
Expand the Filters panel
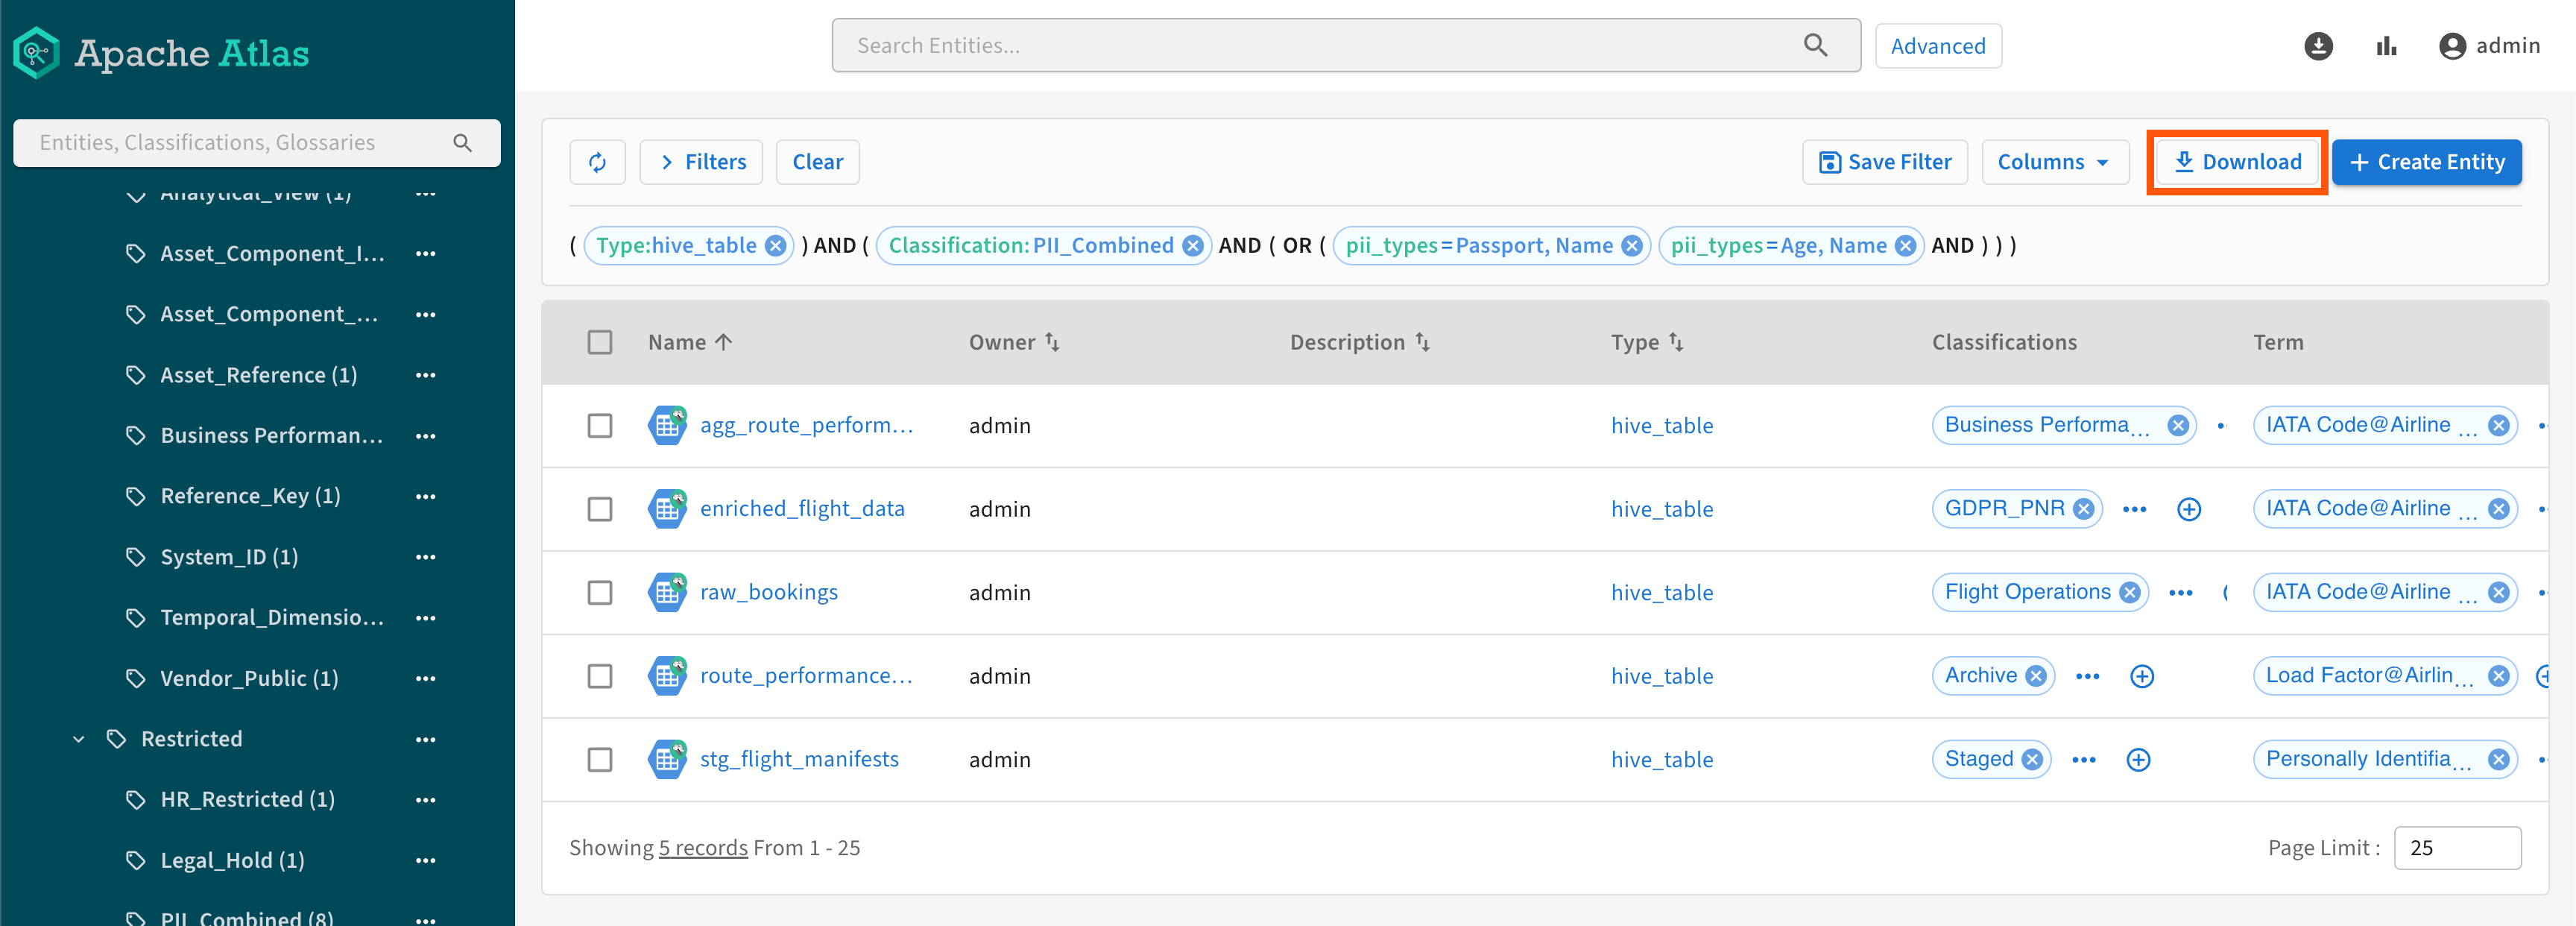click(x=701, y=162)
